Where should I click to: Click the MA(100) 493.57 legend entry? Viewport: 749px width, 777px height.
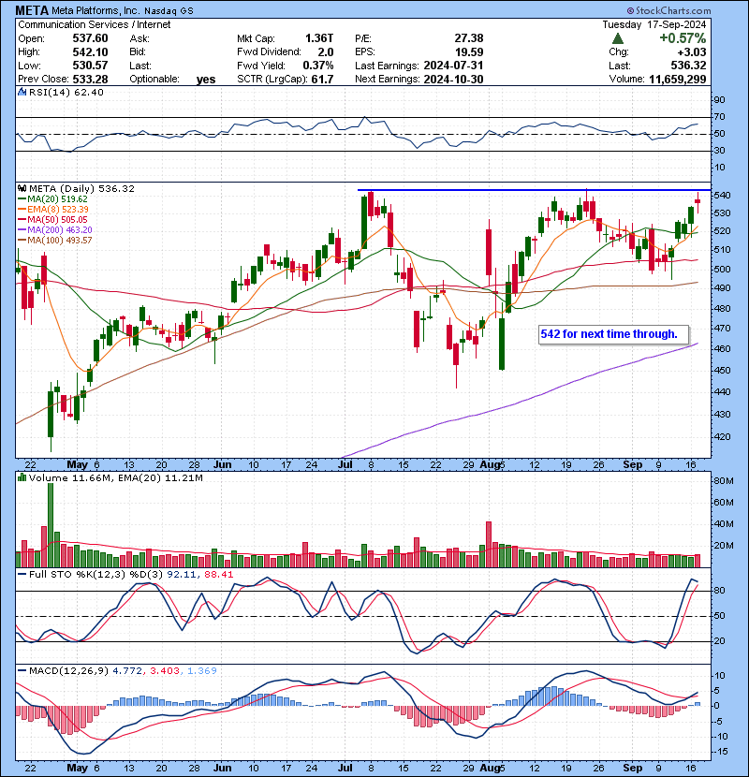coord(55,241)
